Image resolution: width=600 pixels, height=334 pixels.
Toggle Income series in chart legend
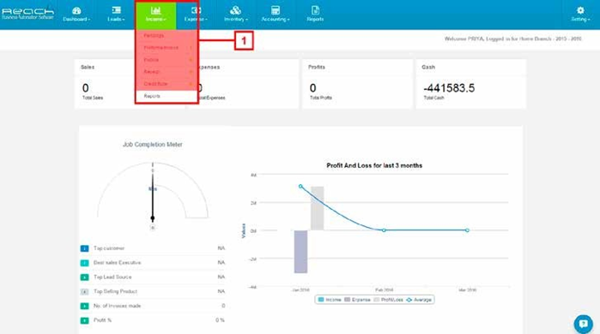(330, 300)
